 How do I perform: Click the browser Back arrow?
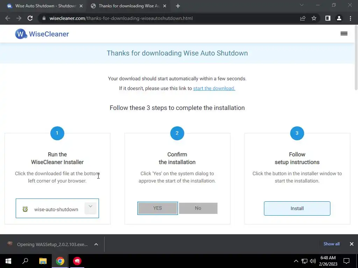[8, 18]
